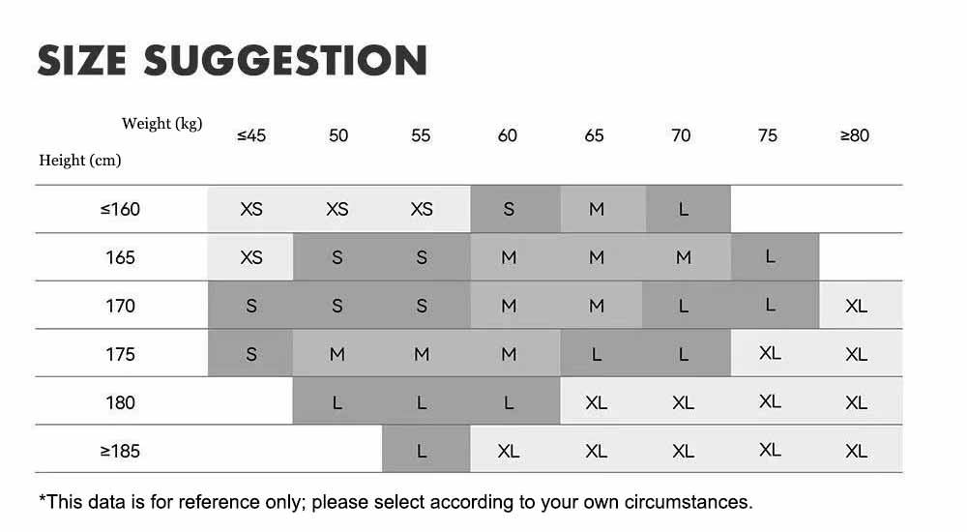Click the 175 height row label
This screenshot has height=532, width=967.
click(x=120, y=354)
